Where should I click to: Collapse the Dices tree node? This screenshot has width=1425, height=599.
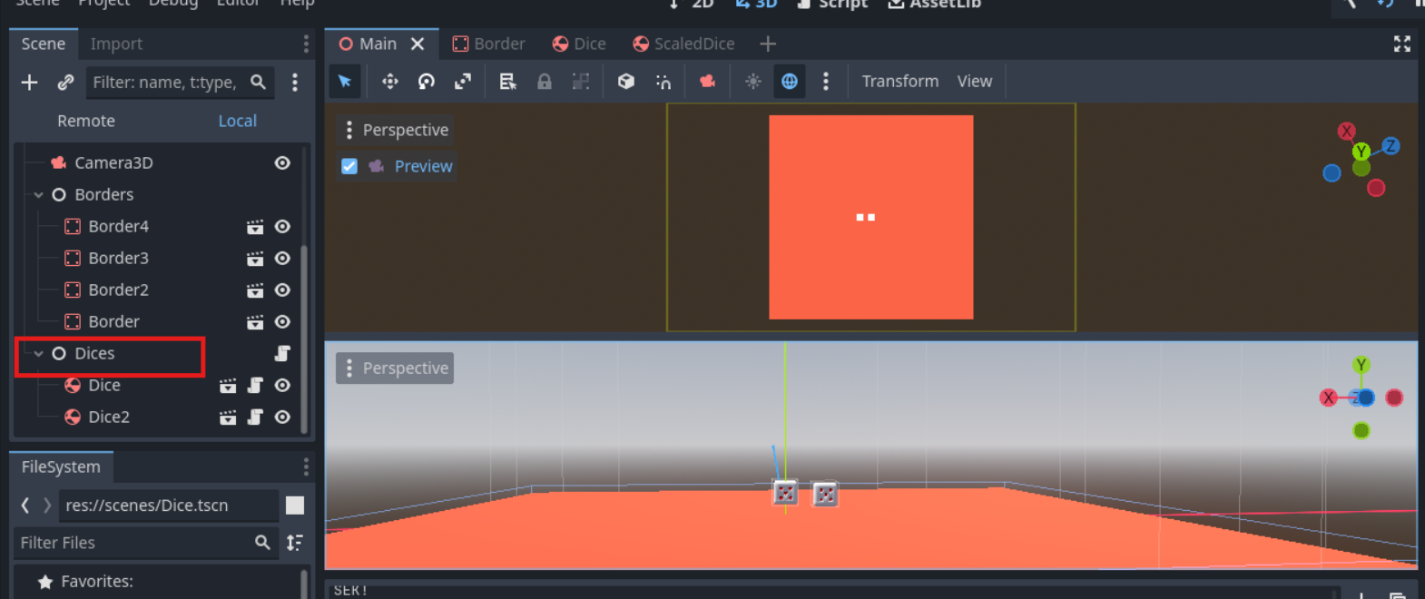click(38, 354)
